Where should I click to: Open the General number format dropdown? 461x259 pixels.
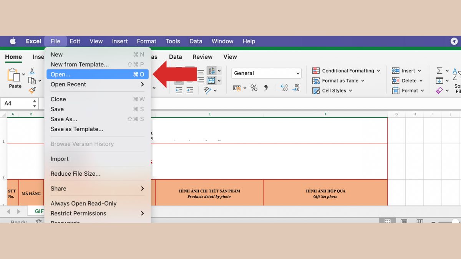point(266,73)
